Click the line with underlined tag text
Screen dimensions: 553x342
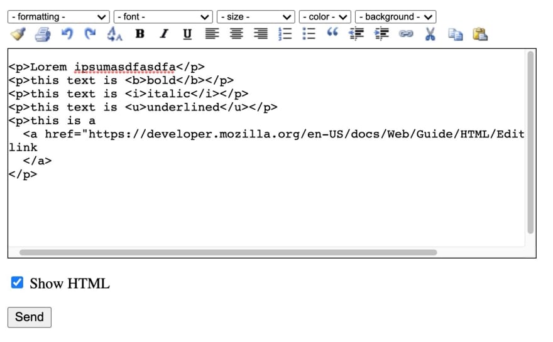point(143,107)
